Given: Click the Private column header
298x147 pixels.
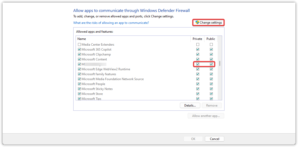Looking at the screenshot, I should click(197, 39).
